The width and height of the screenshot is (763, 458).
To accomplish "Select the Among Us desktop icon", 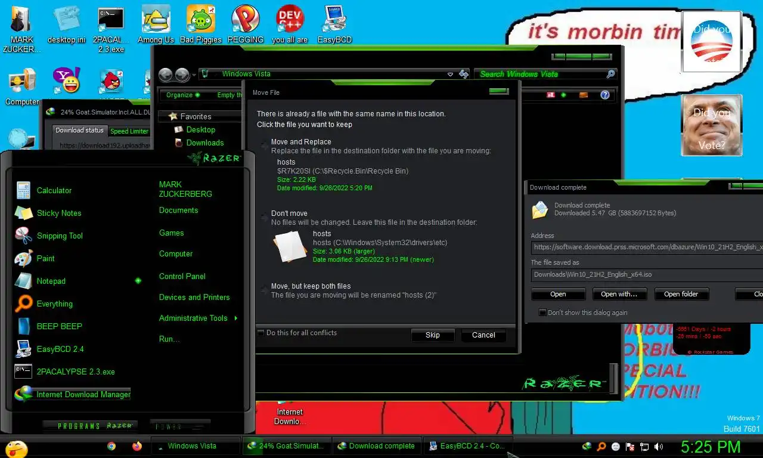I will 156,24.
